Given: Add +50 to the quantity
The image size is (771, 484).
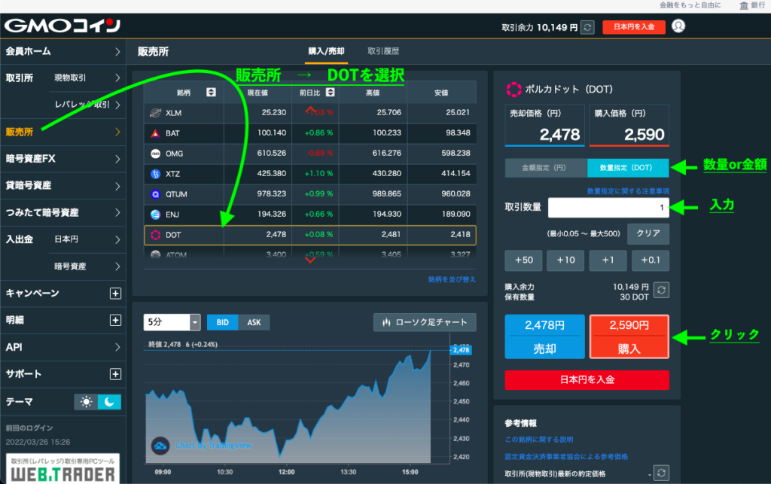Looking at the screenshot, I should (524, 260).
